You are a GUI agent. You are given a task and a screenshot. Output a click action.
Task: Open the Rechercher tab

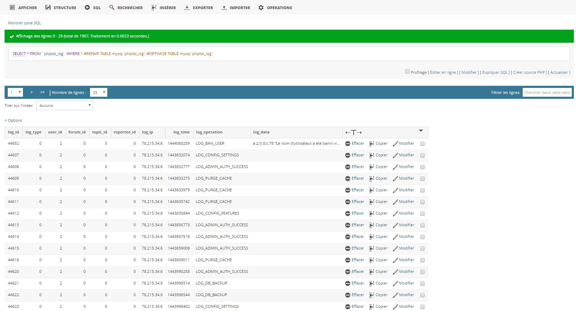pos(126,7)
